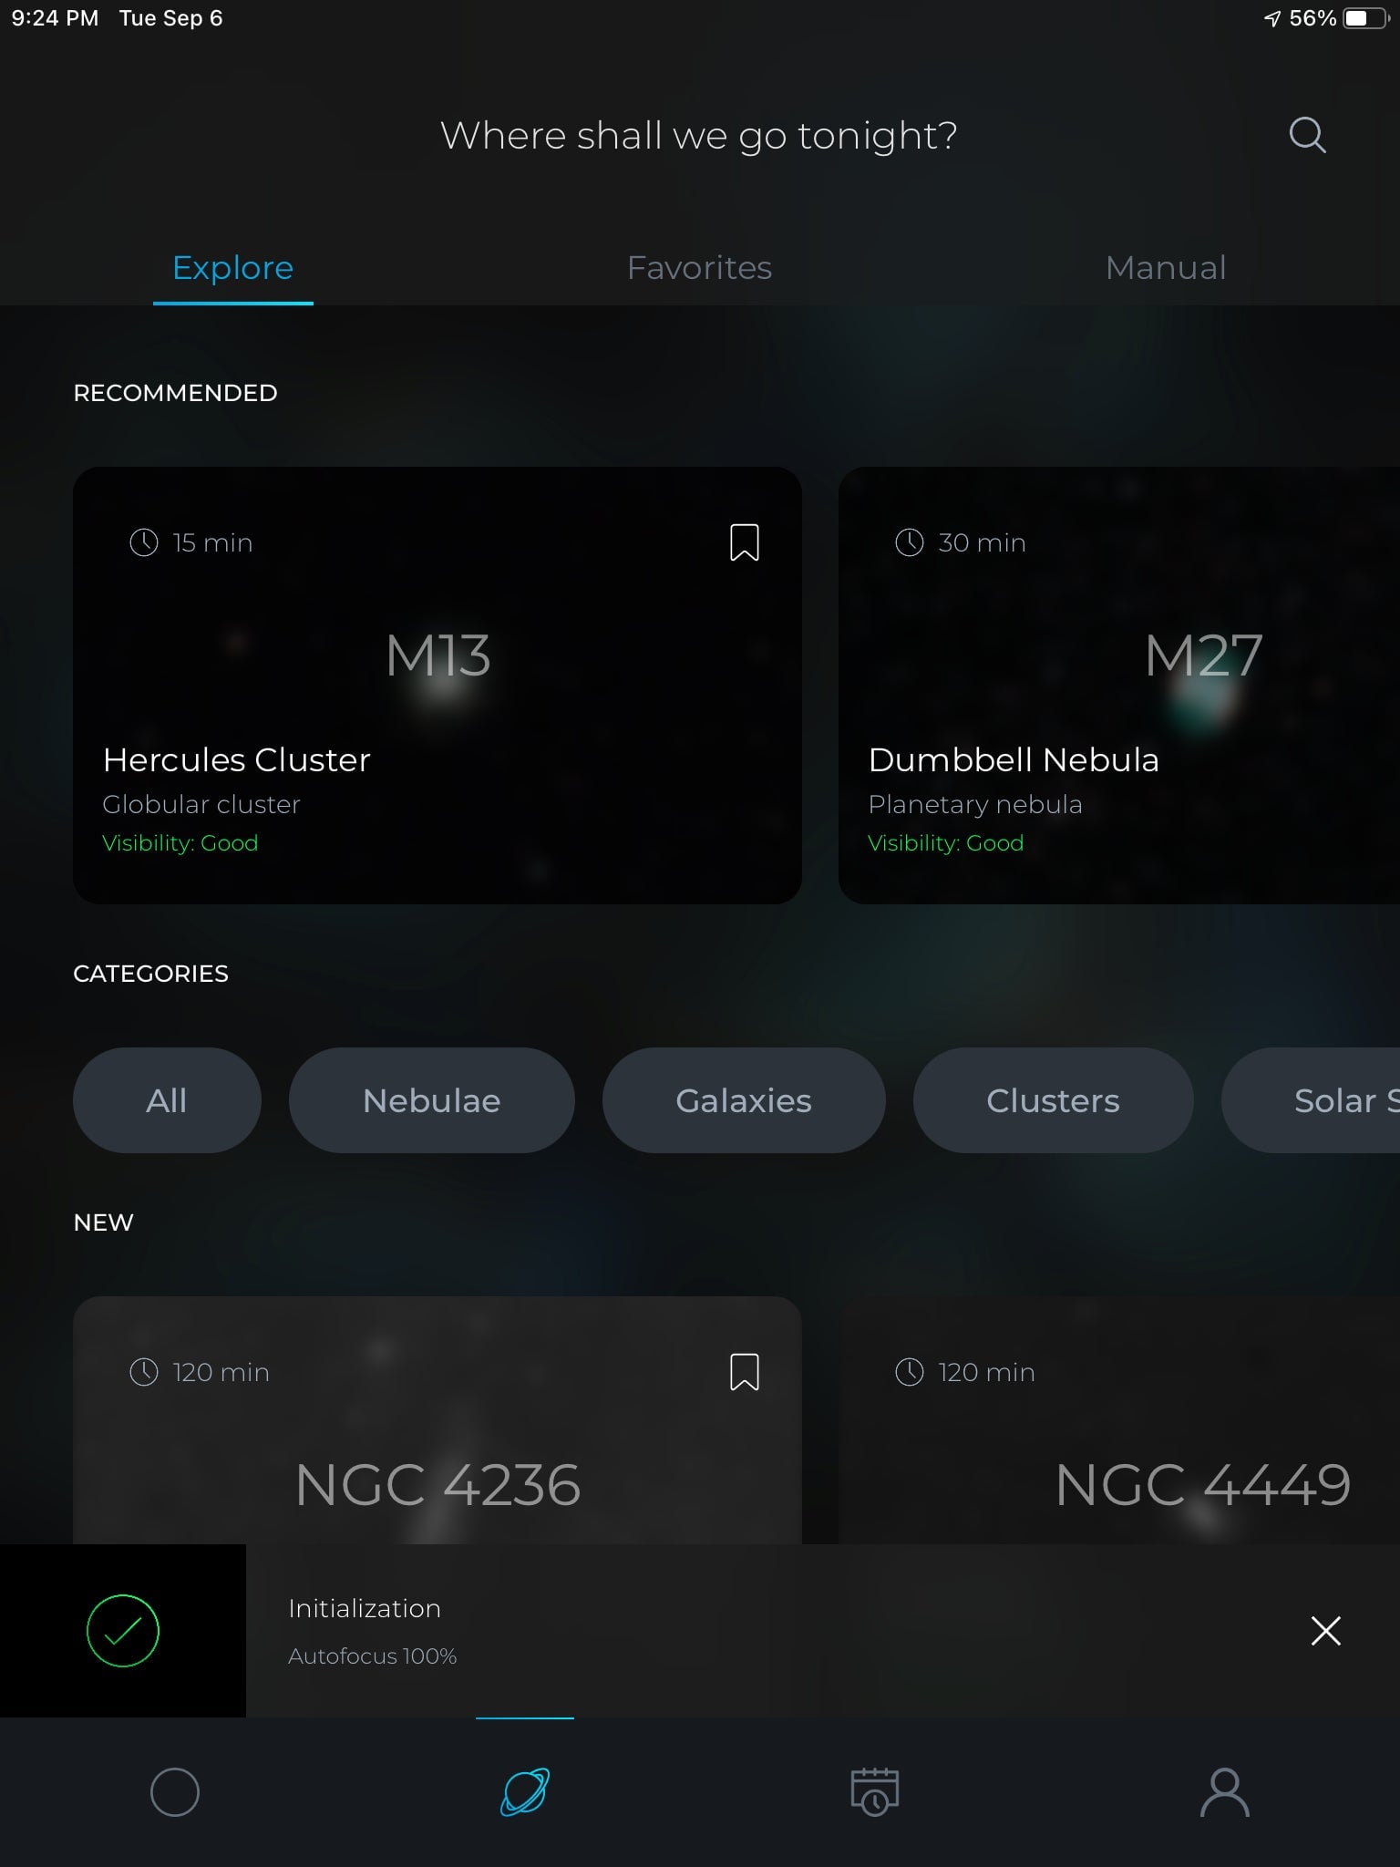Screen dimensions: 1400x1867
Task: Open the NGC 4236 card
Action: pos(437,1420)
